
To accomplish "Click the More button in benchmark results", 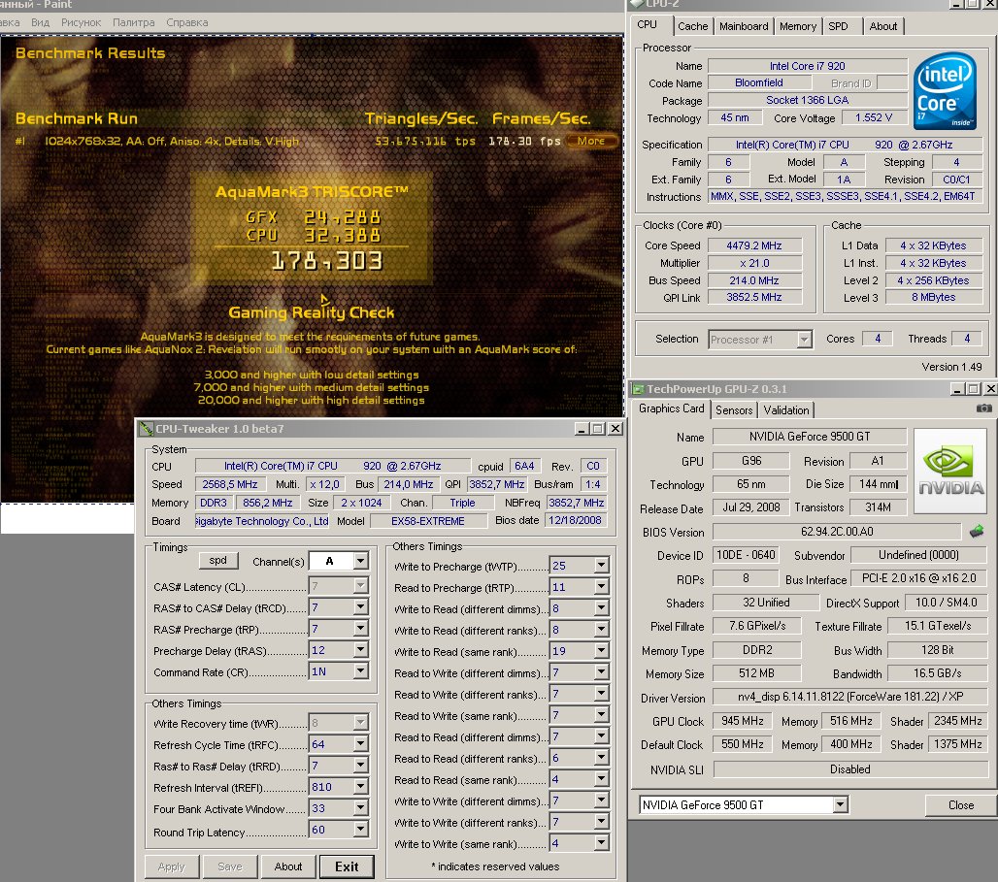I will (x=591, y=141).
